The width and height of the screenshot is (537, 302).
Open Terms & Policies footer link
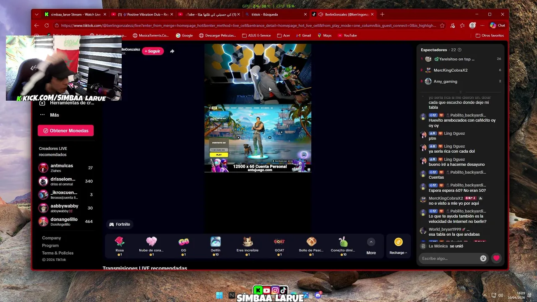pyautogui.click(x=57, y=253)
